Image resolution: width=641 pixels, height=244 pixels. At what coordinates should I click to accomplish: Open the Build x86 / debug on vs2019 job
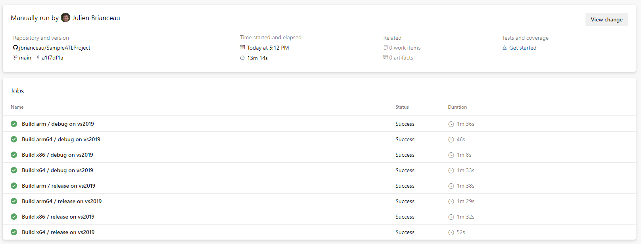click(x=58, y=155)
